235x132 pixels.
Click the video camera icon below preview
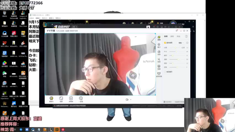[x=127, y=99]
